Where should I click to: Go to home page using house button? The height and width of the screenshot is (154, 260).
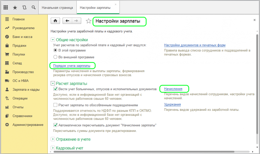pos(55,21)
